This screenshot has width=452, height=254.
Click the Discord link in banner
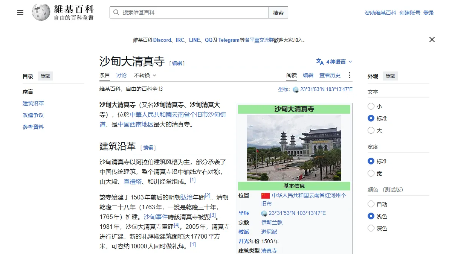click(162, 40)
